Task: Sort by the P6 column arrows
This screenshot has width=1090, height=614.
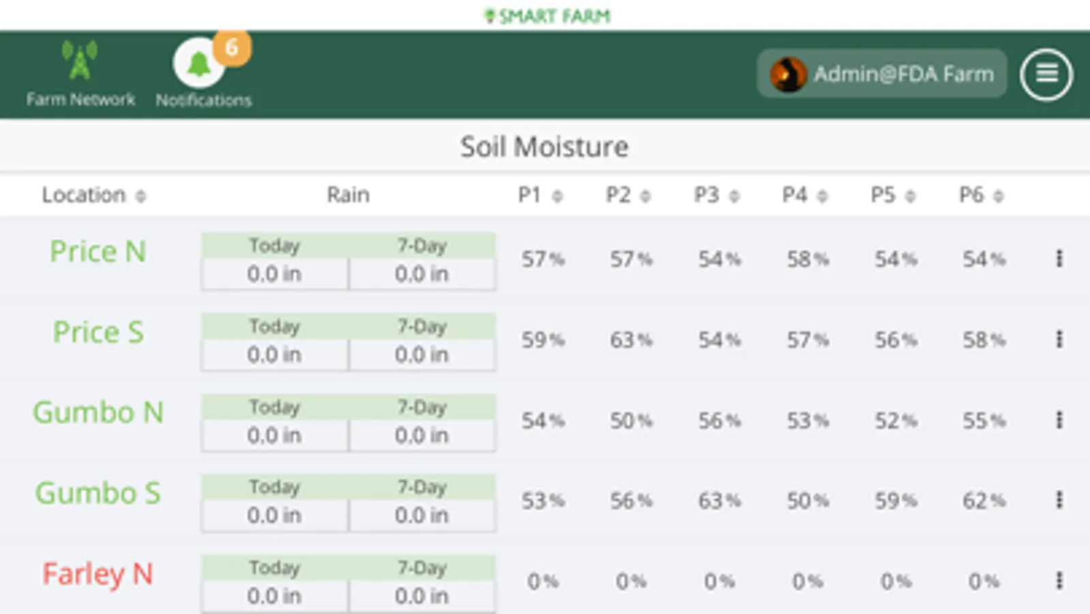Action: [x=998, y=196]
